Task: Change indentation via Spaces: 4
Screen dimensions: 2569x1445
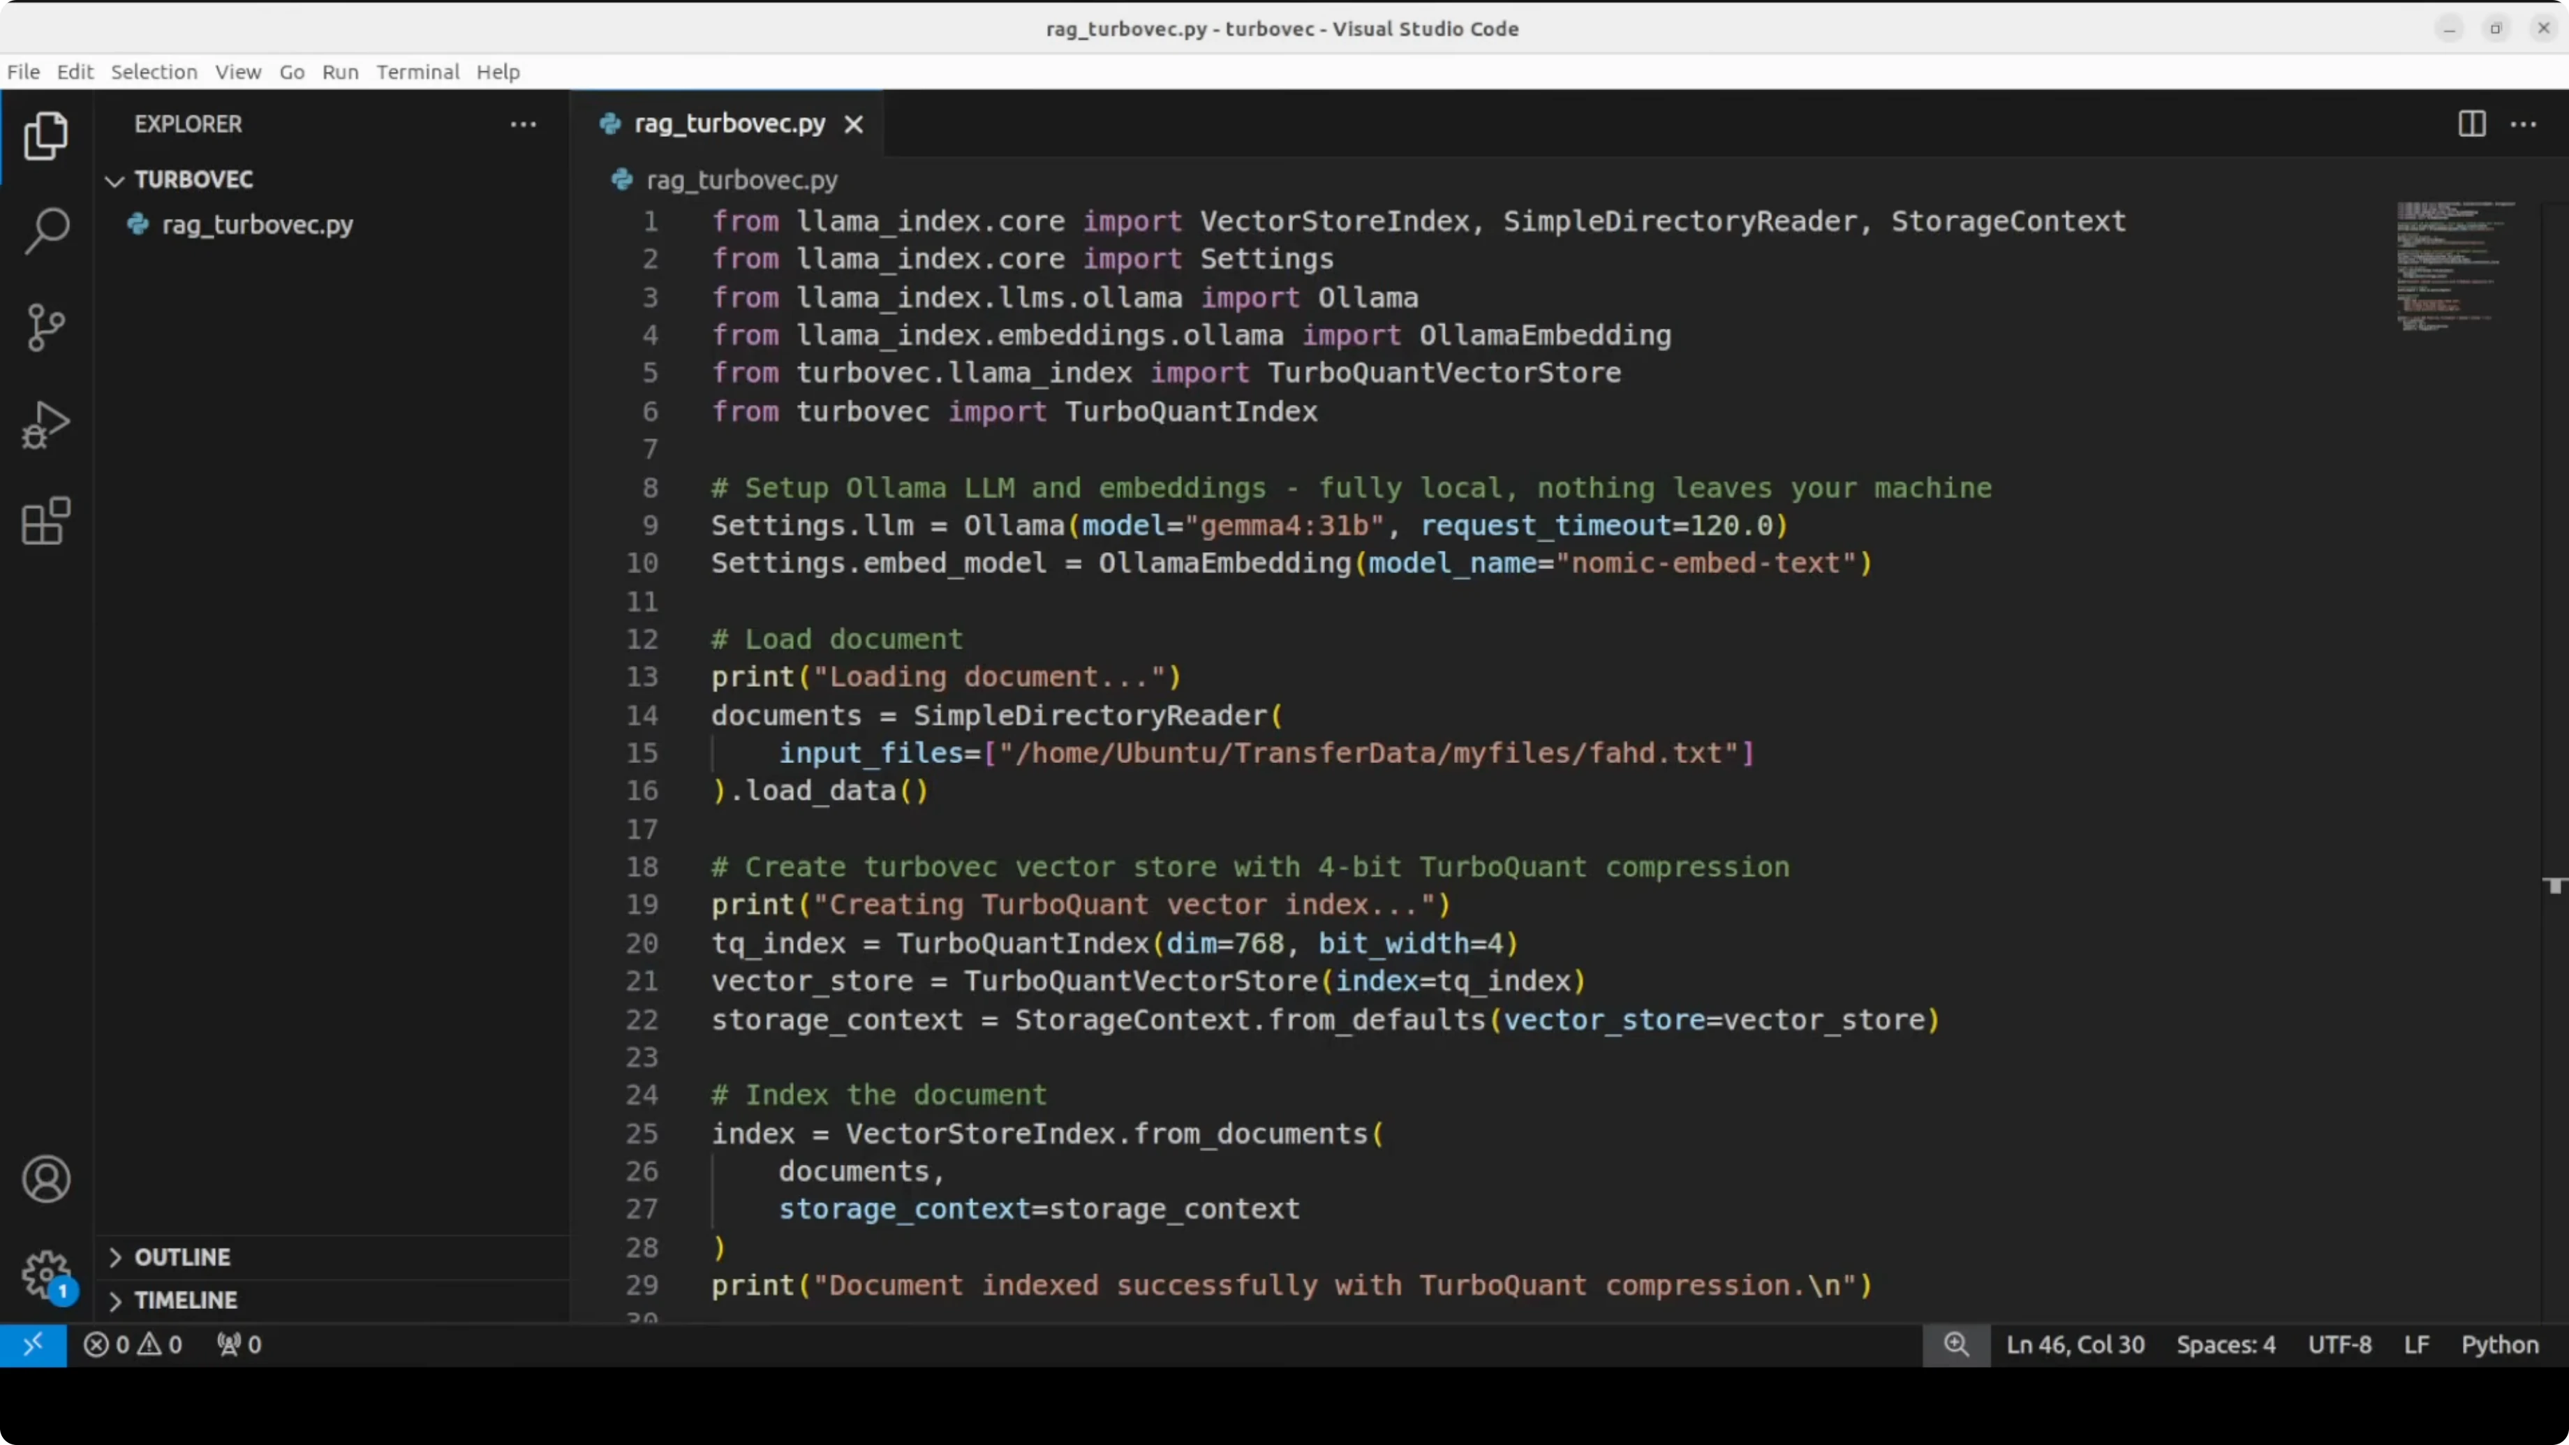Action: tap(2226, 1344)
